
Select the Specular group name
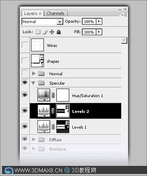tap(57, 83)
